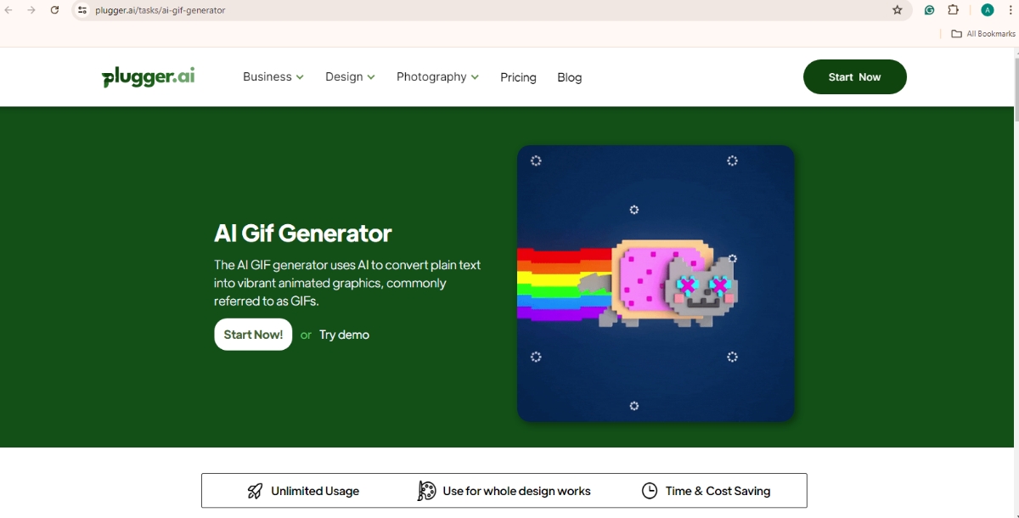
Task: Click the site info icon in address bar
Action: 82,10
